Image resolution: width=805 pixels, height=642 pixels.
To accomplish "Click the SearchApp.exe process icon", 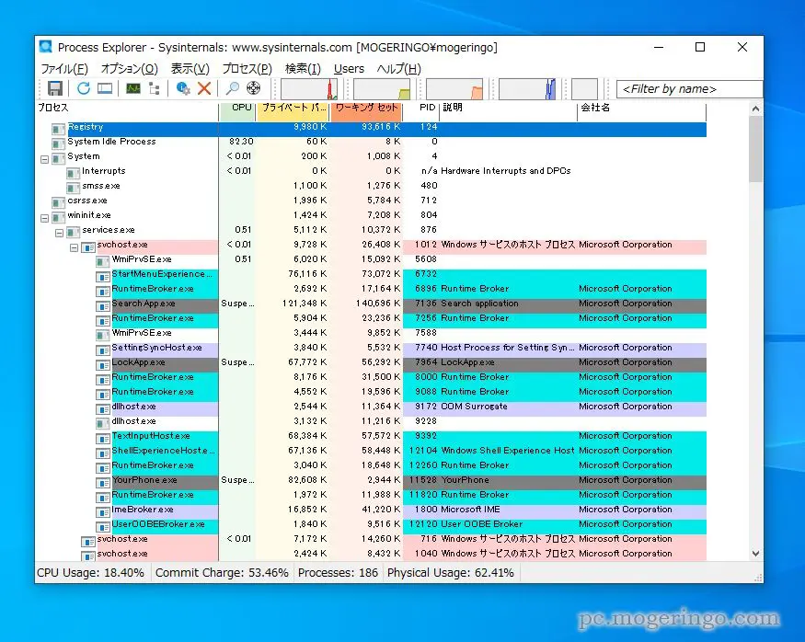I will 103,306.
